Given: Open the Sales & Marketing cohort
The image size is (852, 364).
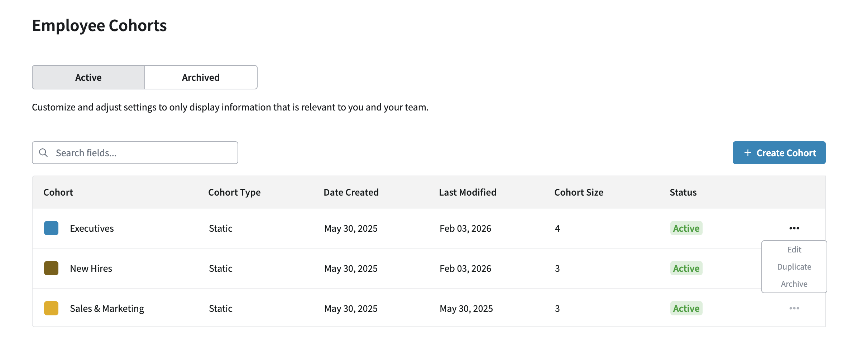Looking at the screenshot, I should tap(107, 309).
